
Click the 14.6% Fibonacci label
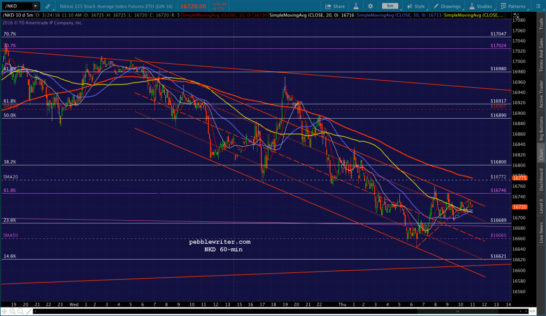10,256
